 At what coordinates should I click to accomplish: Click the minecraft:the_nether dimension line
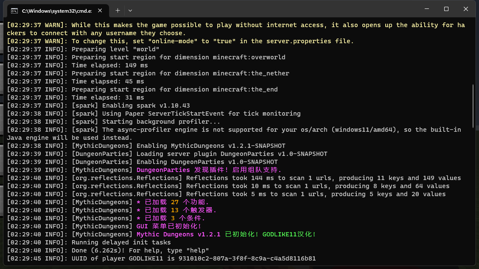[180, 73]
